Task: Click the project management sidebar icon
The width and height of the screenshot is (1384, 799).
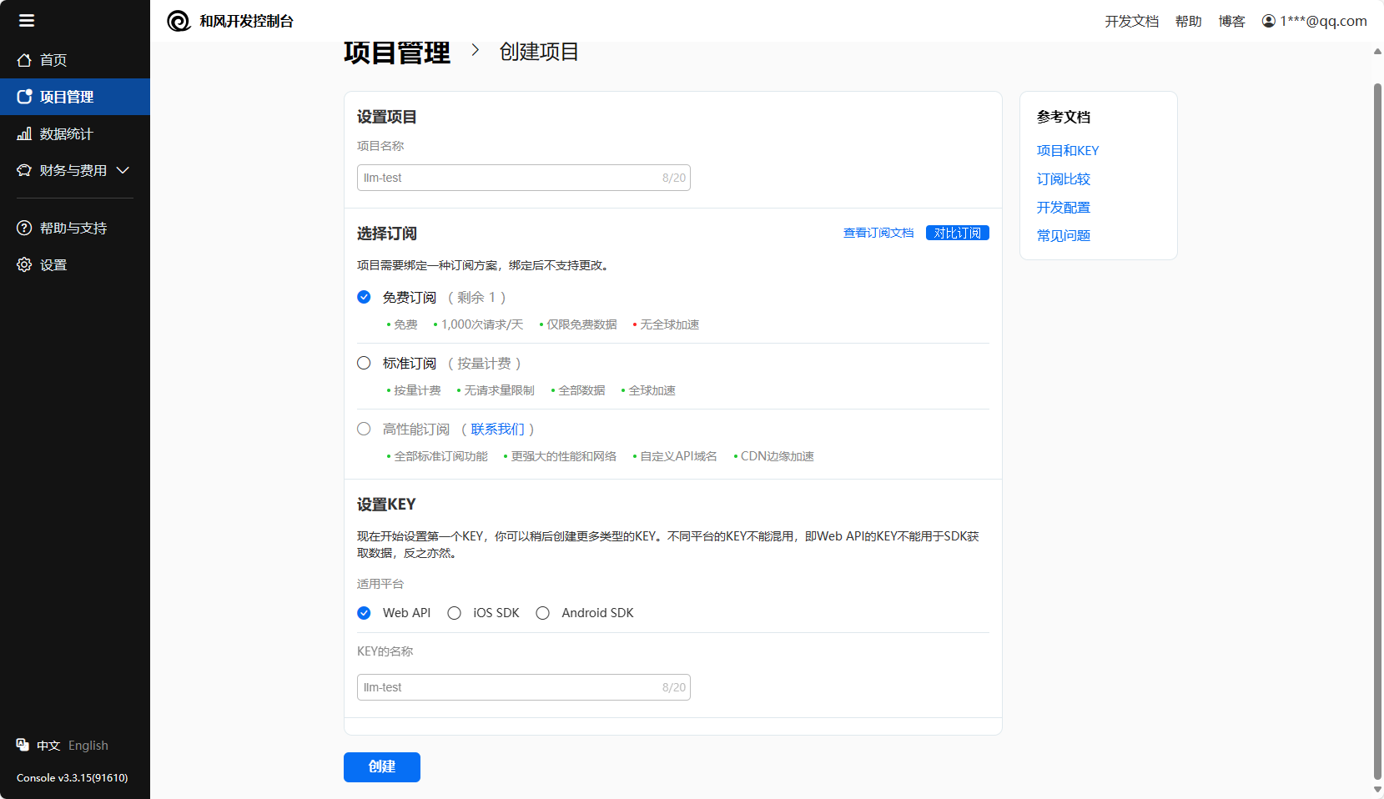Action: 24,97
